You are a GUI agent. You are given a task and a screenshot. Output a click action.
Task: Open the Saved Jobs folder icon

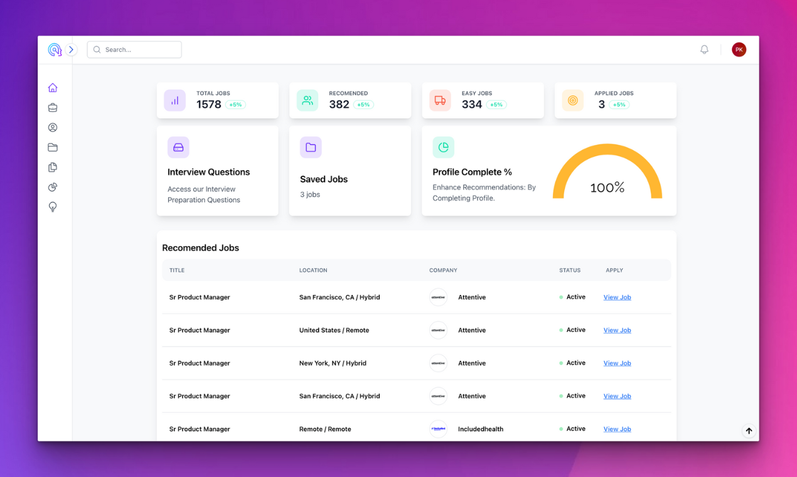[x=311, y=147]
